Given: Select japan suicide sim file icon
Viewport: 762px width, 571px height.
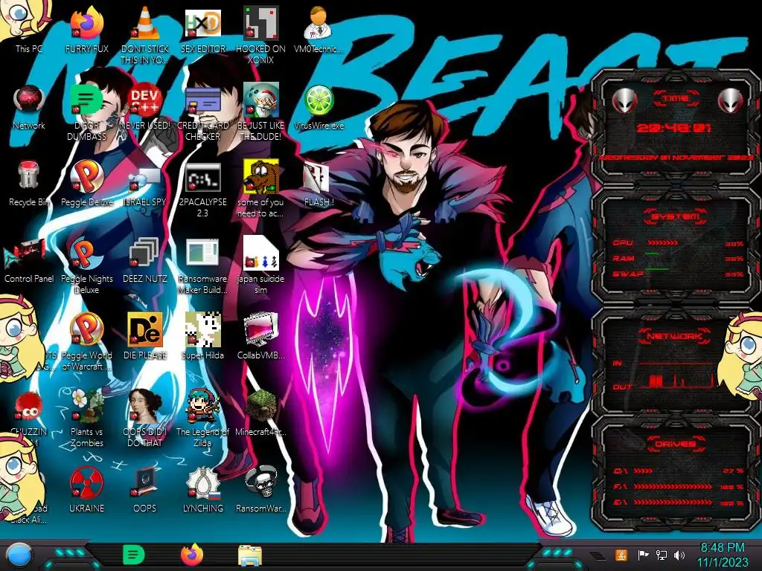Looking at the screenshot, I should point(260,265).
